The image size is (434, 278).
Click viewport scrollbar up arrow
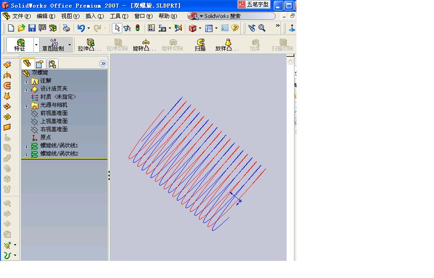[290, 60]
